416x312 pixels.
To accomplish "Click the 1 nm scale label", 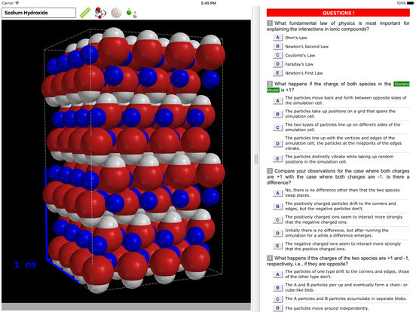I will (26, 265).
